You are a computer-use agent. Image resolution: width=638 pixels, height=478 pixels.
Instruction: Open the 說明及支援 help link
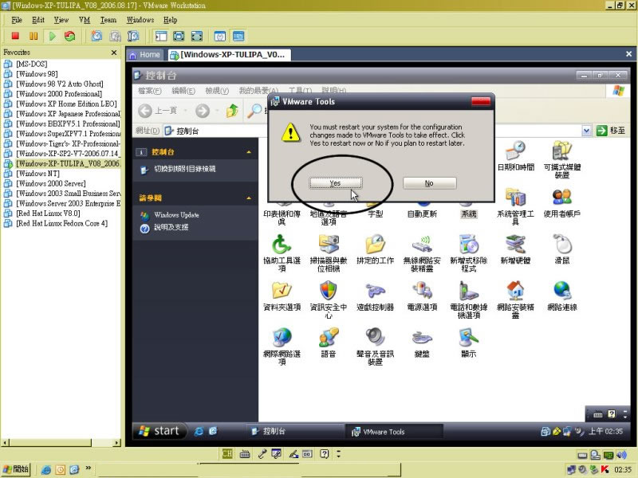pos(171,227)
